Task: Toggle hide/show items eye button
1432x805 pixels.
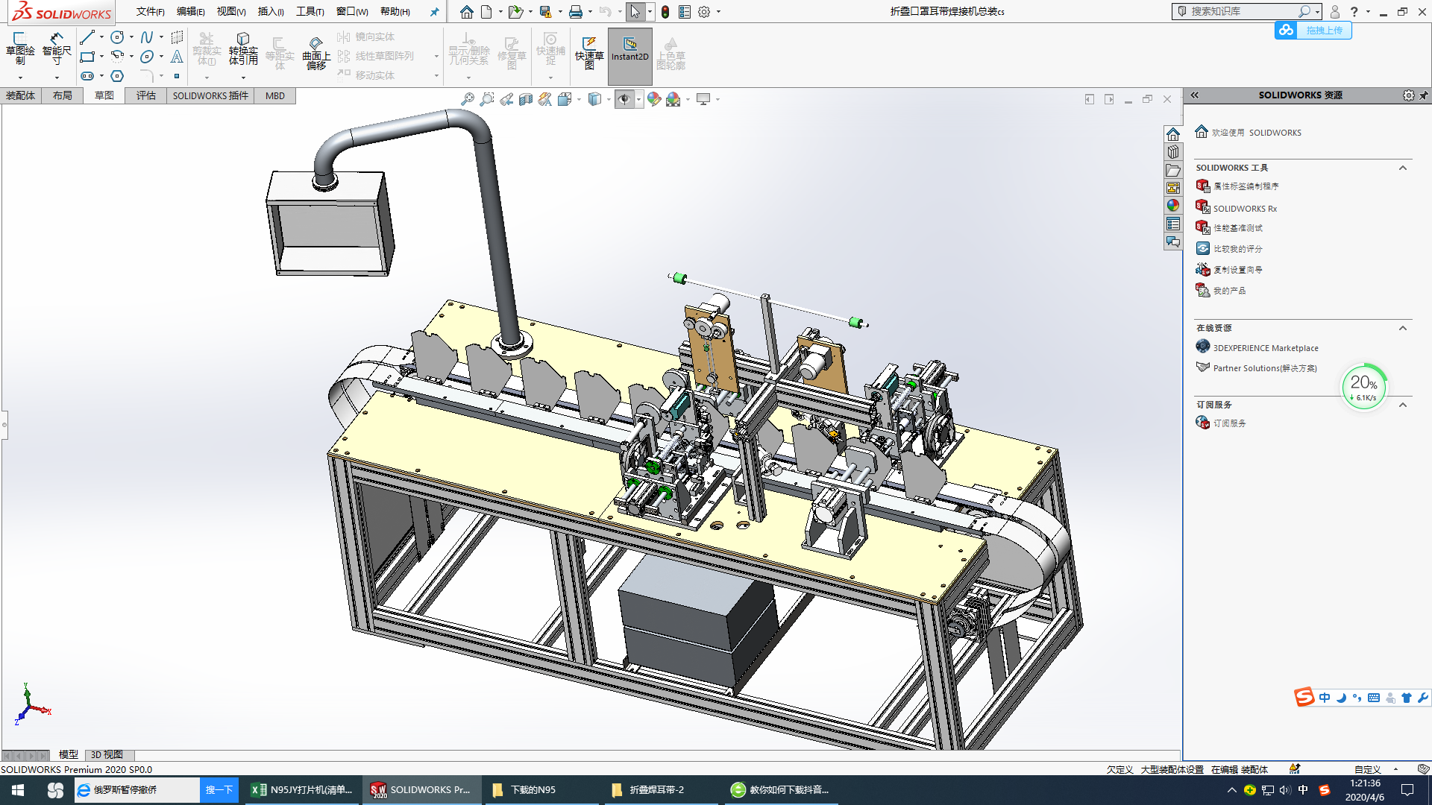Action: (624, 99)
